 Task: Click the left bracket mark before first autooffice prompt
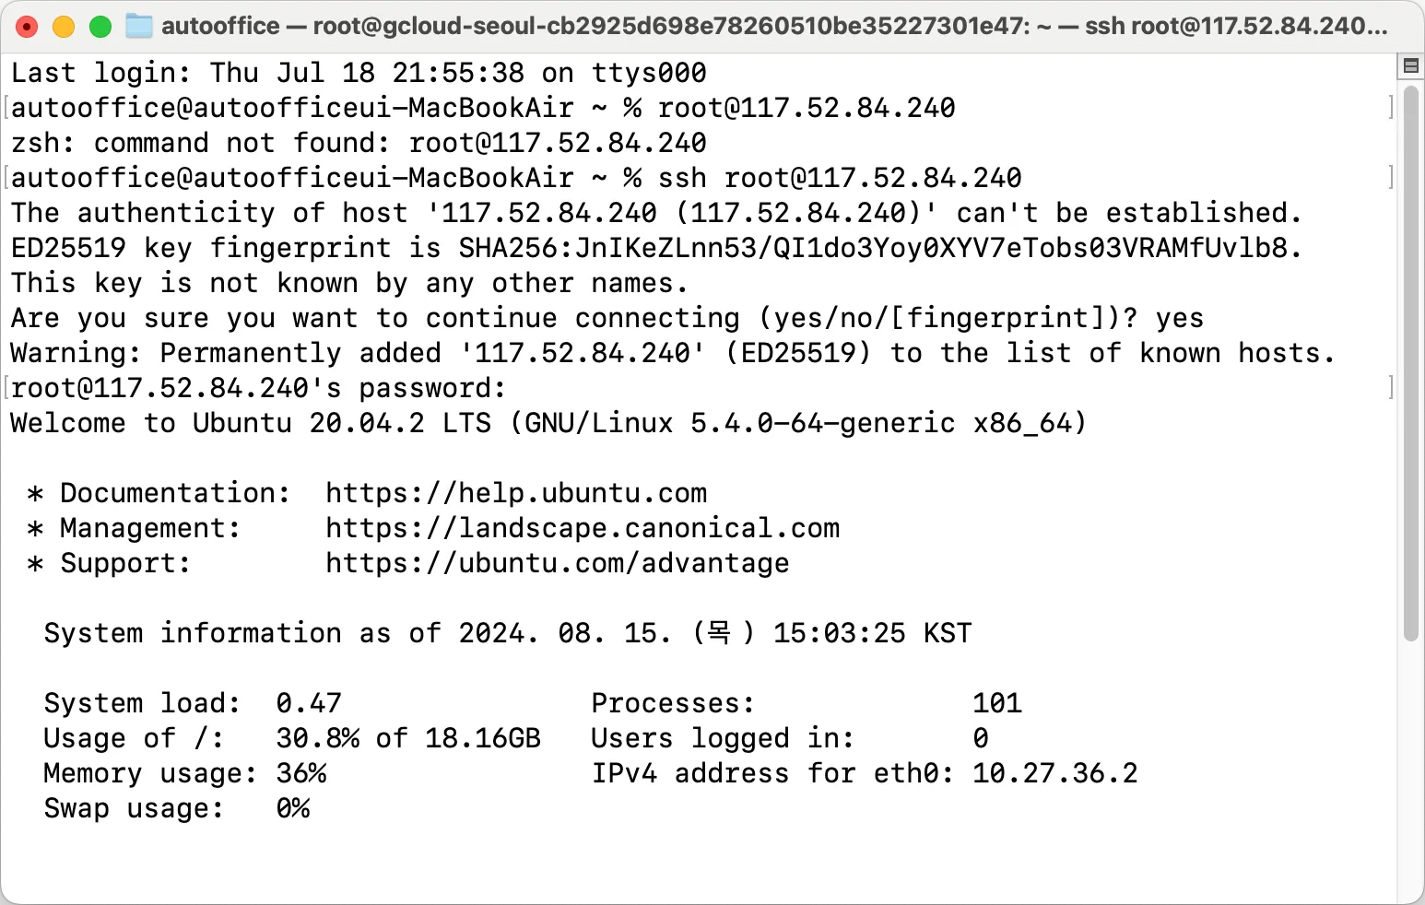[6, 108]
